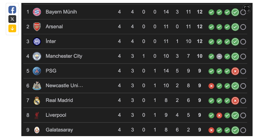Click the Manchester City club crest
260x140 pixels.
(37, 56)
